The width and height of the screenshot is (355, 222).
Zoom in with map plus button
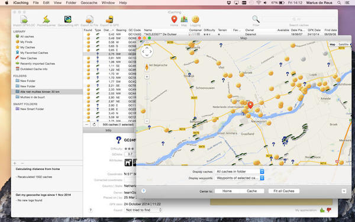(147, 77)
